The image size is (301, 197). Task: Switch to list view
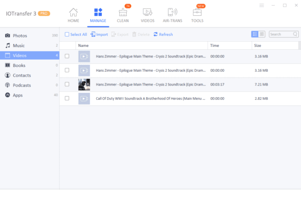[255, 34]
